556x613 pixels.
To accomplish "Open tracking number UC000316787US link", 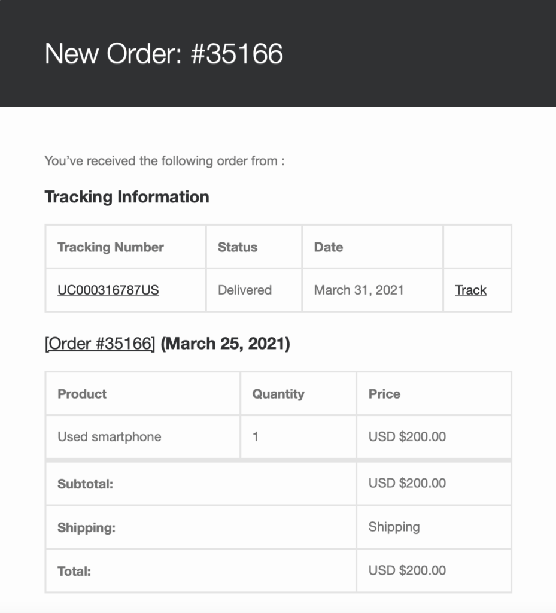I will click(x=108, y=290).
